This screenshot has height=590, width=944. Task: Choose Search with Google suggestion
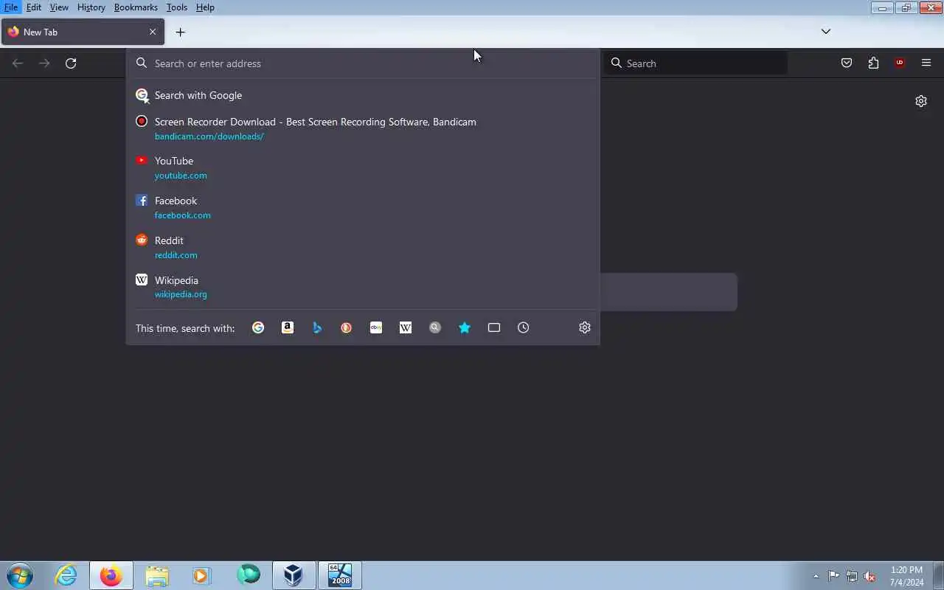363,95
